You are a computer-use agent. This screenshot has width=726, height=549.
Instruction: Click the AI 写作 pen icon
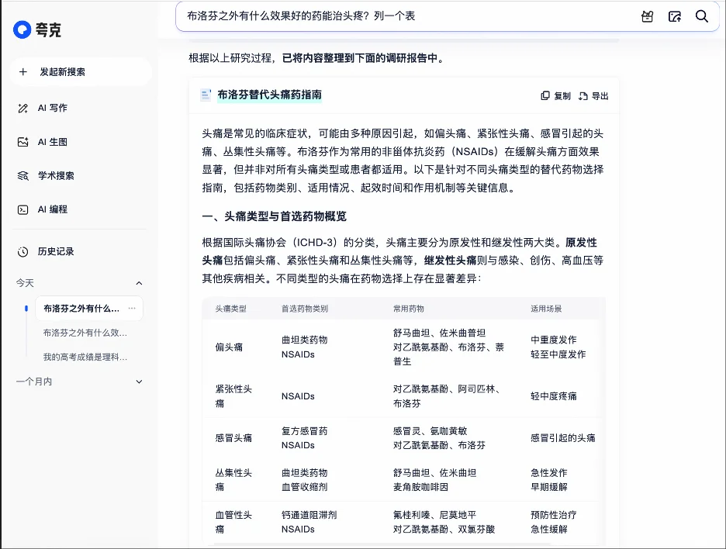pos(22,109)
